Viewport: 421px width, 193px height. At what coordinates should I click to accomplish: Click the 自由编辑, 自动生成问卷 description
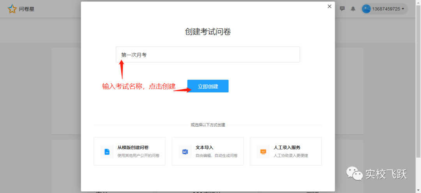pos(216,156)
